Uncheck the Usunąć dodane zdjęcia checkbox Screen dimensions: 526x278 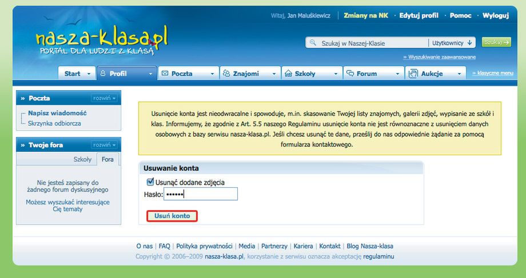(x=150, y=182)
